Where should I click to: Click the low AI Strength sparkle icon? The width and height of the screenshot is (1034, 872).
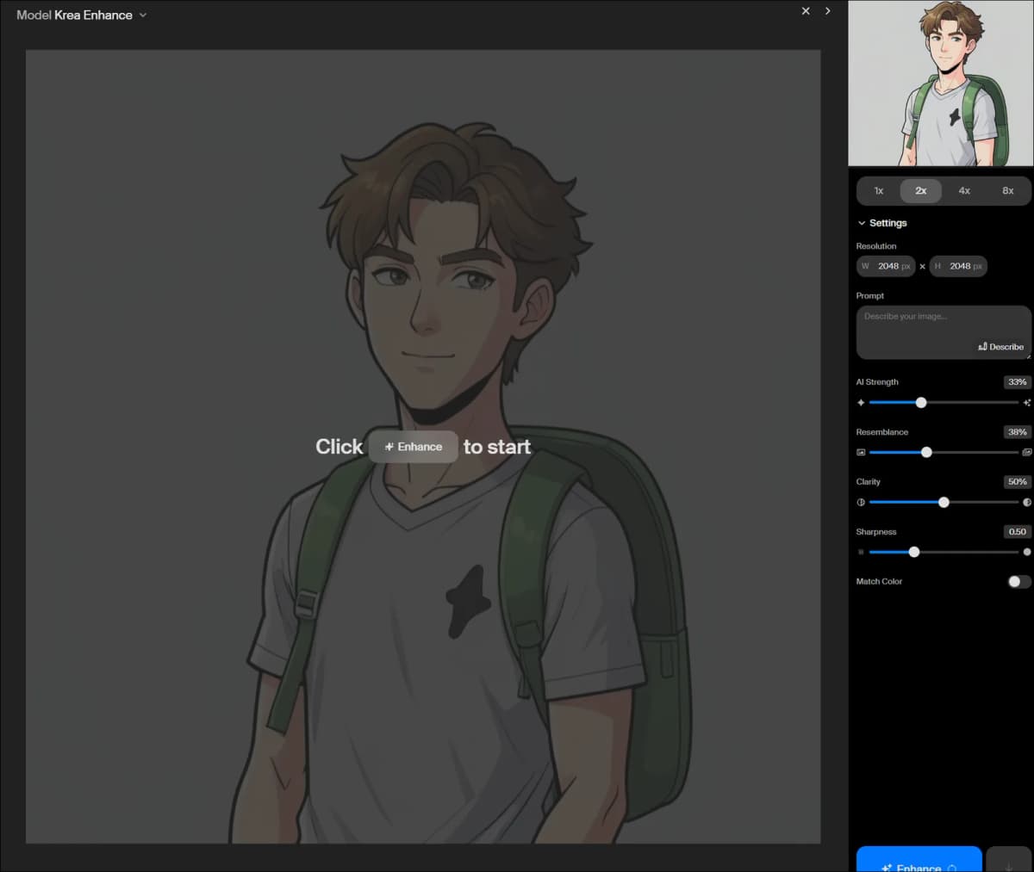coord(861,403)
